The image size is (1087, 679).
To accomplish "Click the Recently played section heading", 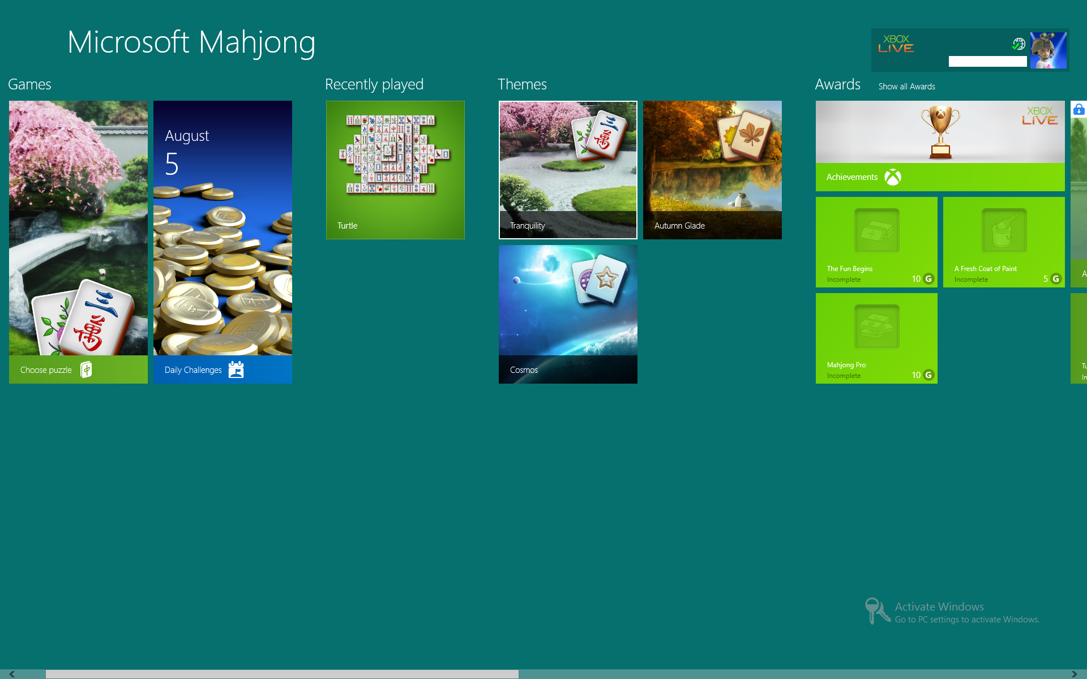I will (374, 84).
